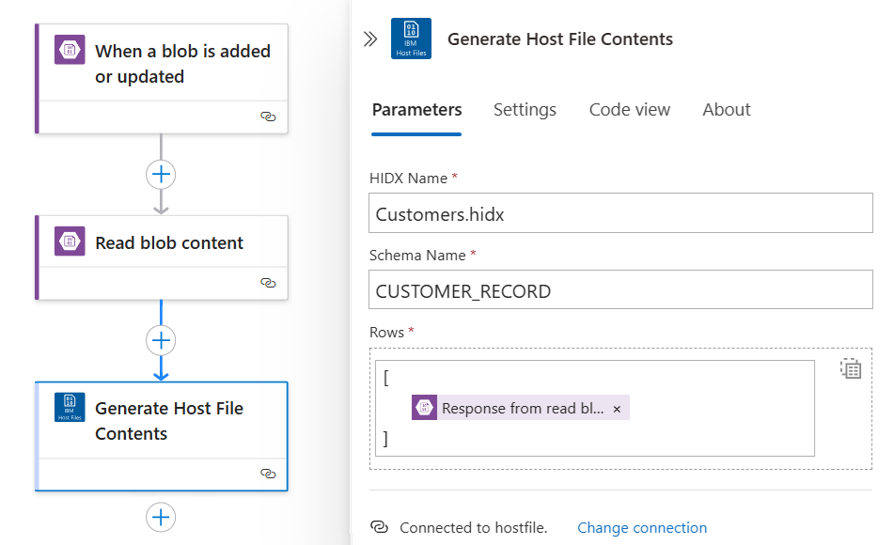
Task: Click the IBM Host Files icon in workflow
Action: 70,407
